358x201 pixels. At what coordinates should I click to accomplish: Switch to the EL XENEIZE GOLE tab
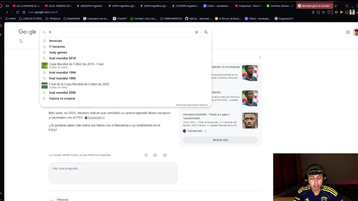tap(58, 6)
